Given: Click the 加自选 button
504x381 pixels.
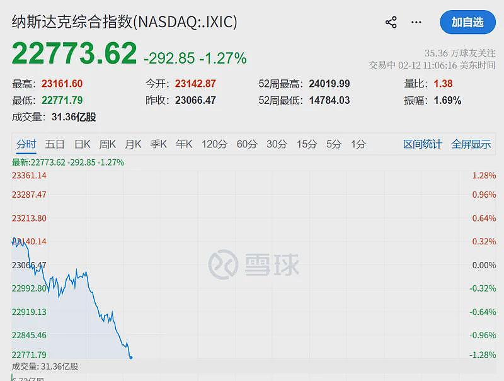Looking at the screenshot, I should coord(467,22).
